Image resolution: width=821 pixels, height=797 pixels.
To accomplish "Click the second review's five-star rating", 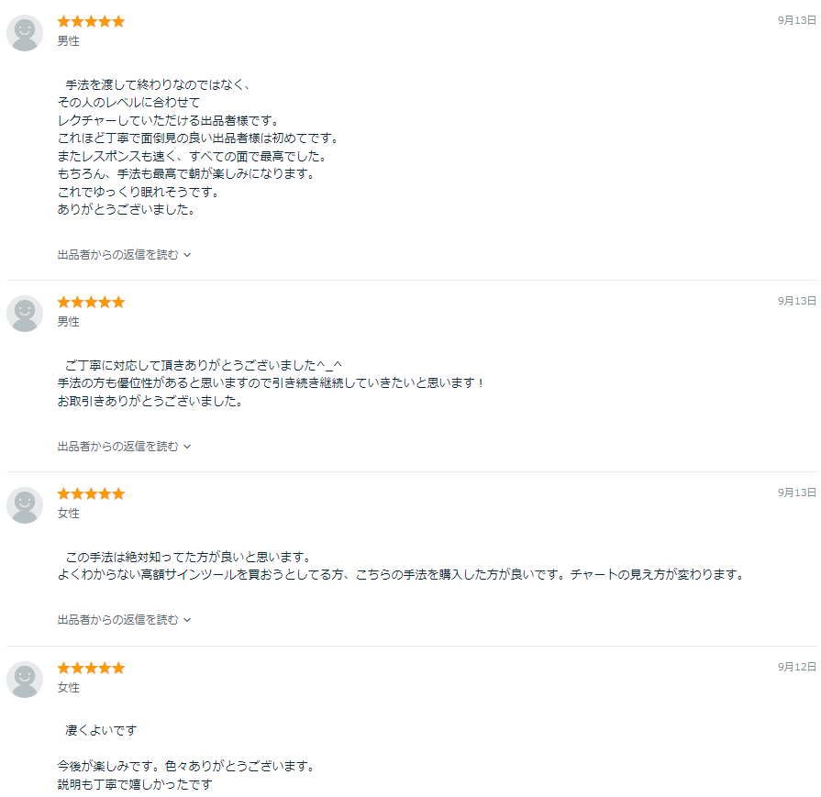I will point(91,302).
